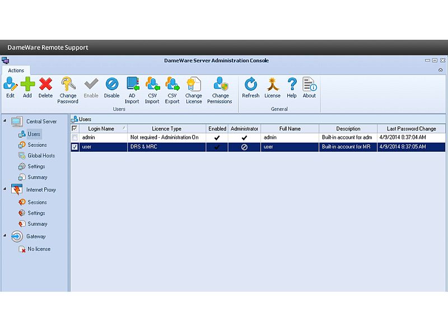Sort by the Licence Type column
Image resolution: width=448 pixels, height=336 pixels.
coord(166,129)
